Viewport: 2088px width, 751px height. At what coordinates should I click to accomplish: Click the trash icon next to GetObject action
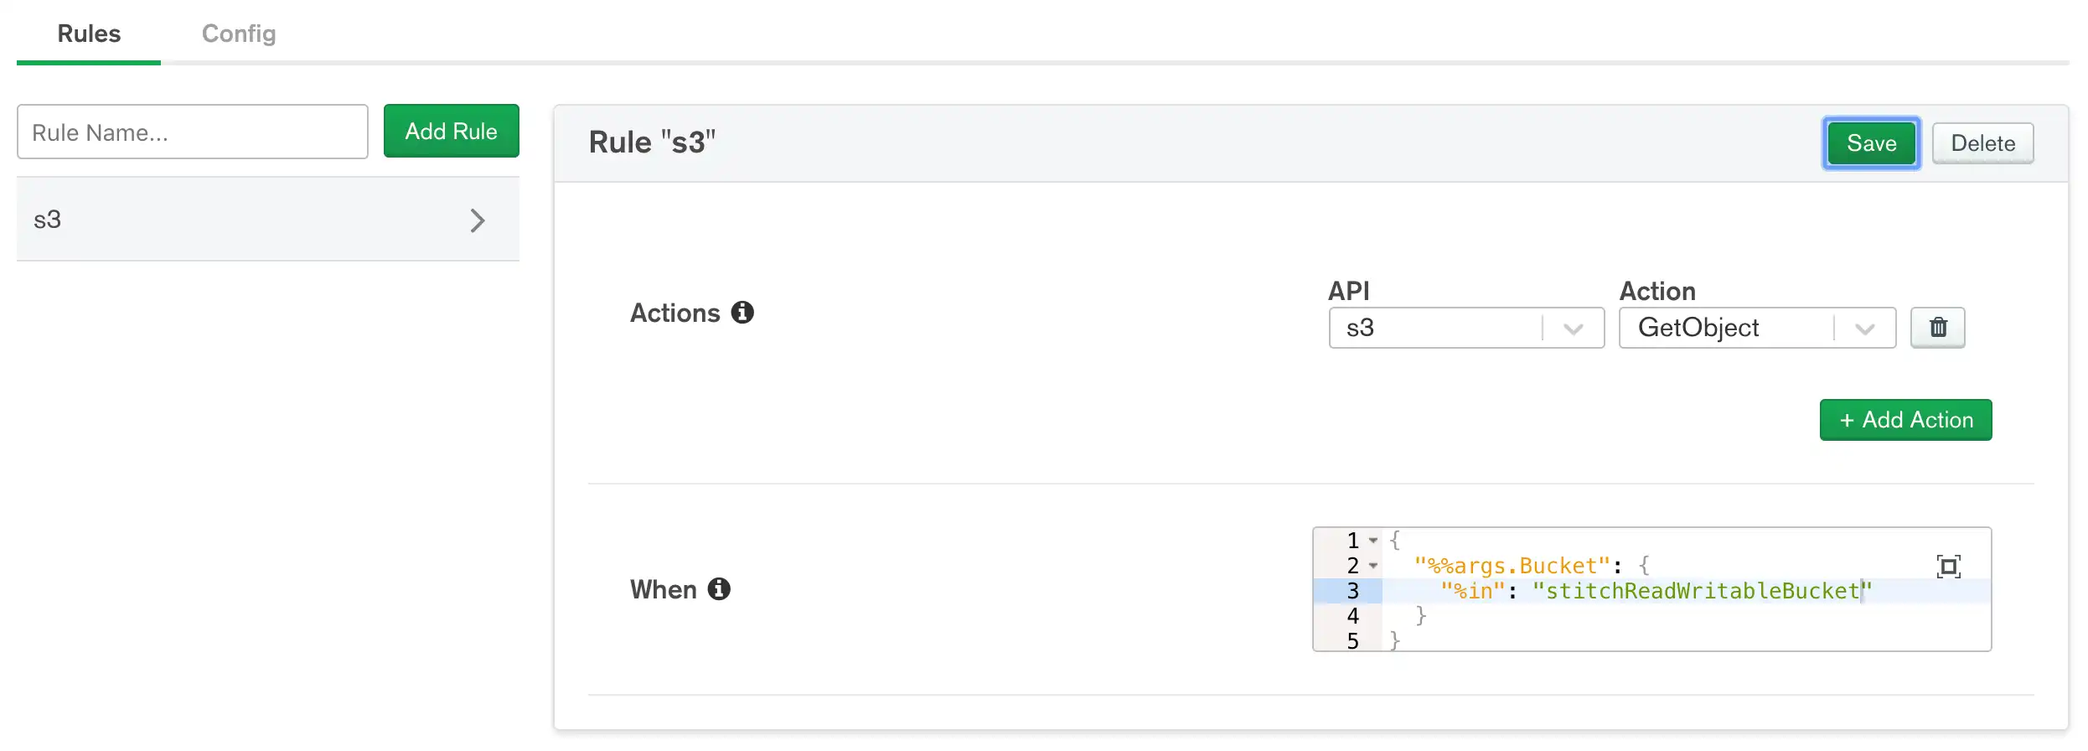tap(1937, 328)
